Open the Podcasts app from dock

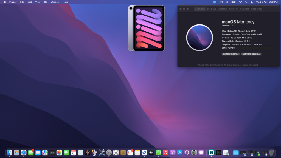[x=173, y=153]
